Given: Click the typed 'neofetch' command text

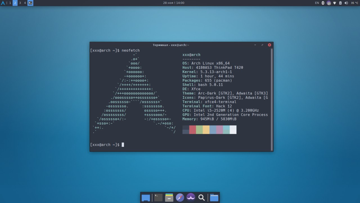Looking at the screenshot, I should click(131, 50).
